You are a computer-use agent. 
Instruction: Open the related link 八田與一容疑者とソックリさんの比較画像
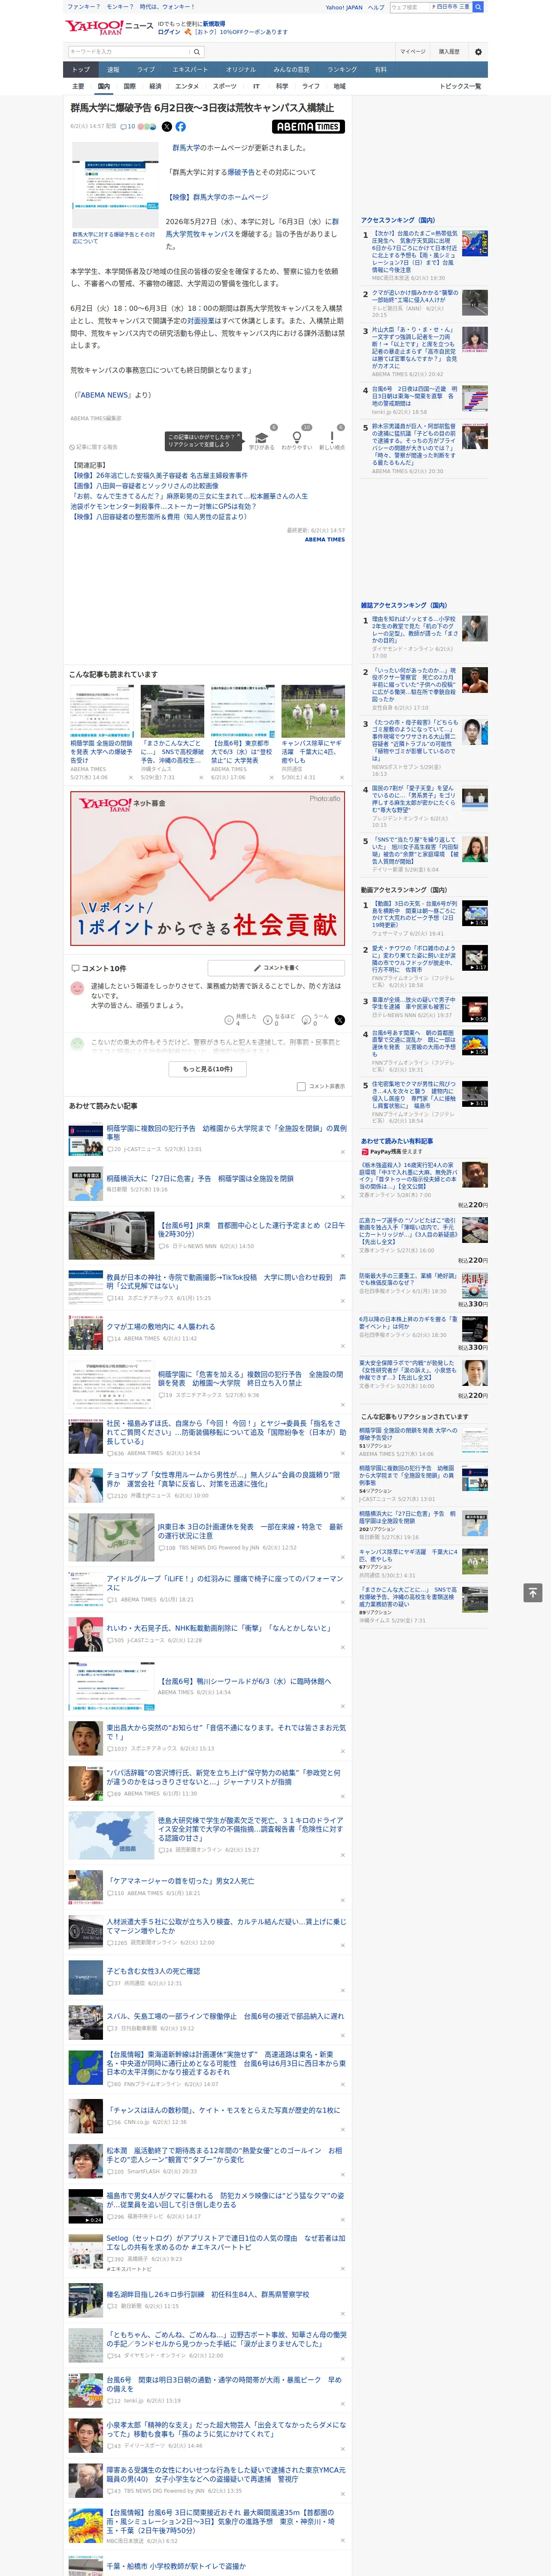point(145,485)
